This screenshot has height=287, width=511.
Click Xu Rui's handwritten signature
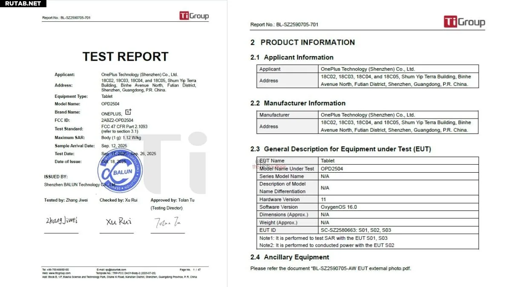[x=118, y=222]
